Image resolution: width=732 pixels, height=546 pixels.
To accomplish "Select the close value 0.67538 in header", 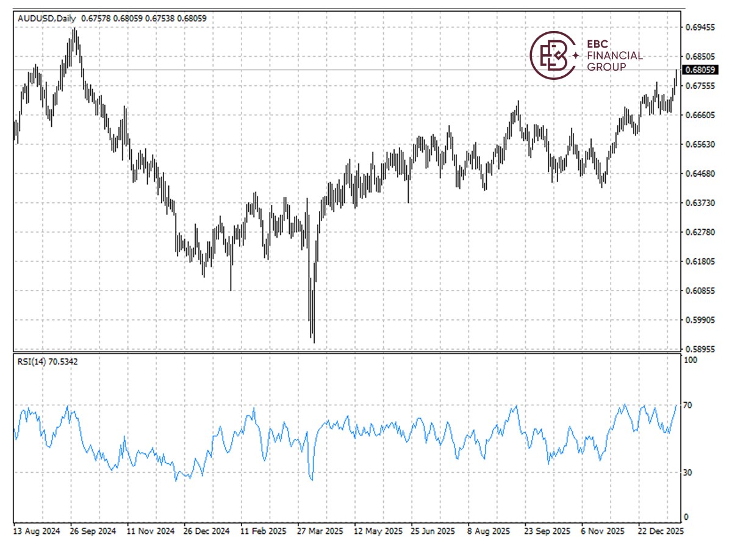I will [160, 18].
